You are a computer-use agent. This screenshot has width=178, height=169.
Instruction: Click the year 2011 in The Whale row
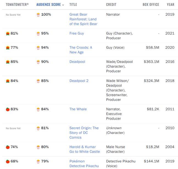click(170, 109)
